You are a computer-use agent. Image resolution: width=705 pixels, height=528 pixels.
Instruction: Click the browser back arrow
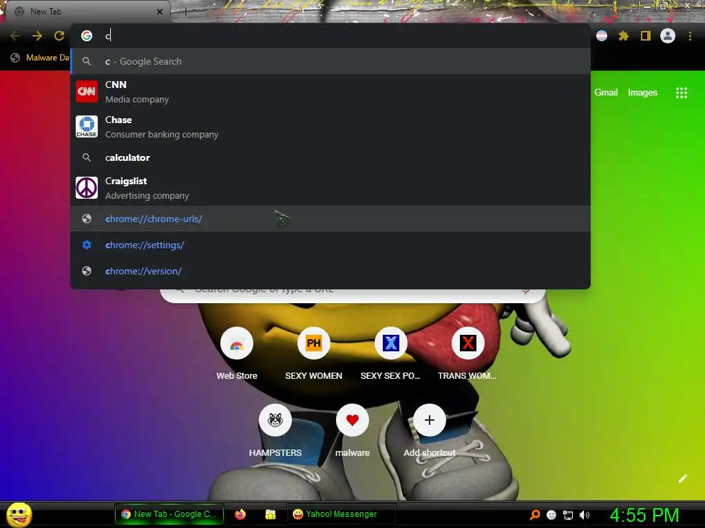(15, 36)
